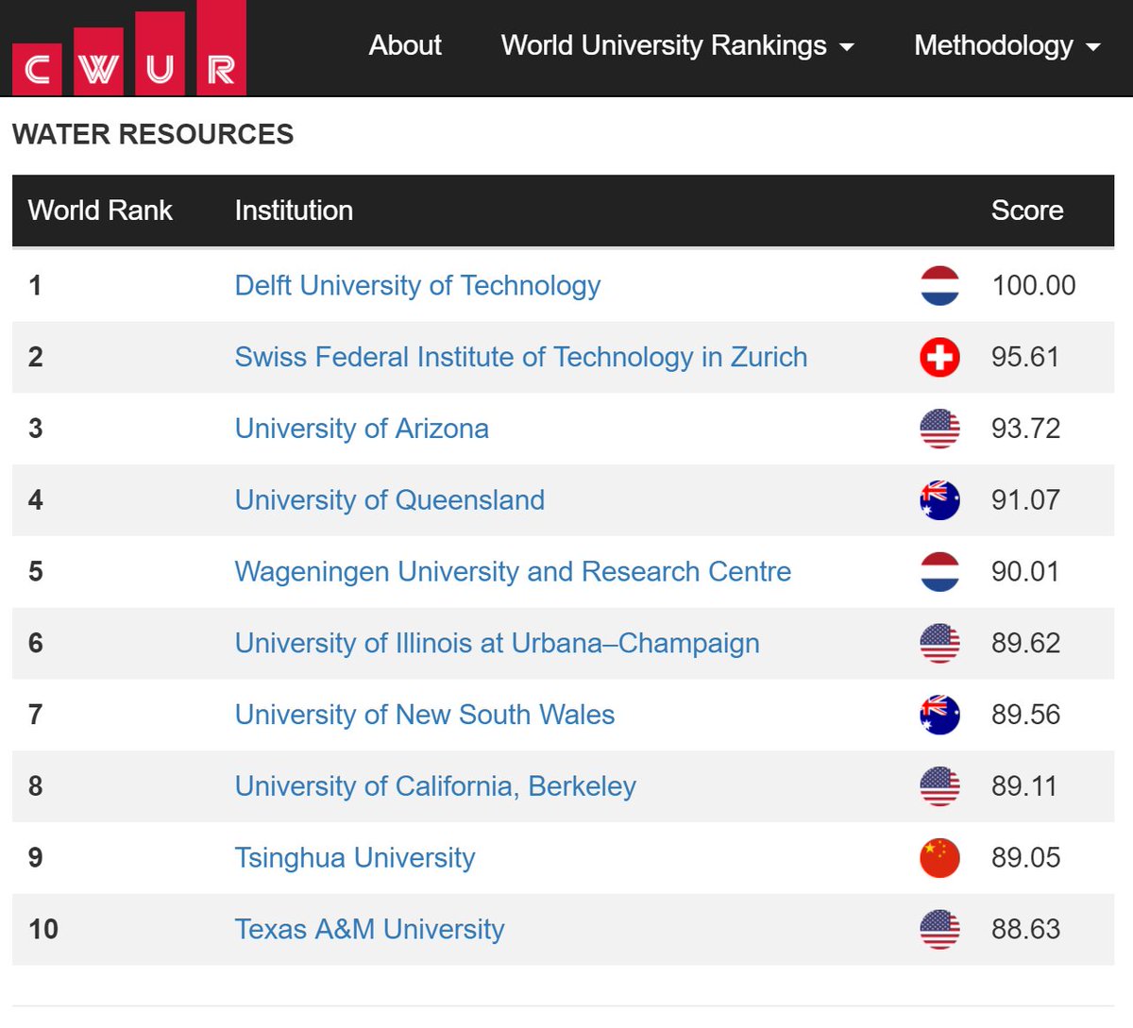The height and width of the screenshot is (1028, 1133).
Task: Click the Netherlands flag beside Delft University
Action: click(x=939, y=285)
